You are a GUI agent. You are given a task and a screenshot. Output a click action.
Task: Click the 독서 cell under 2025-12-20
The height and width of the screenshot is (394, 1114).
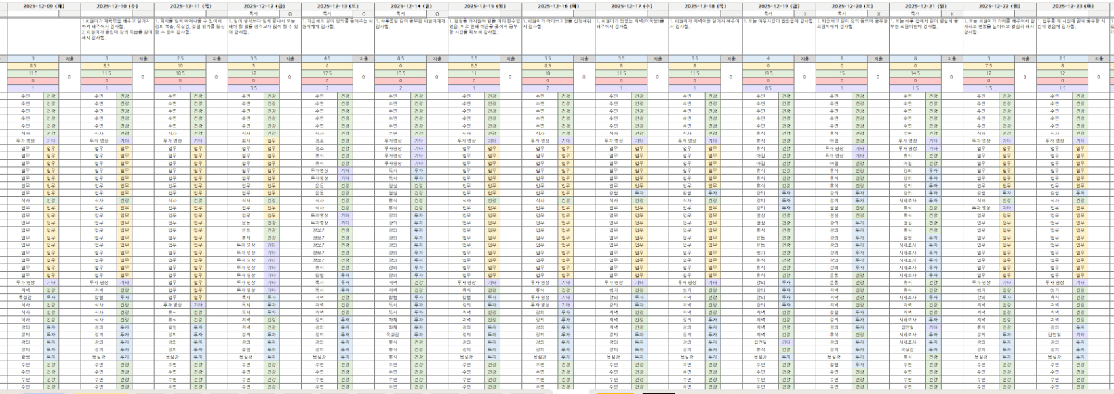[842, 13]
